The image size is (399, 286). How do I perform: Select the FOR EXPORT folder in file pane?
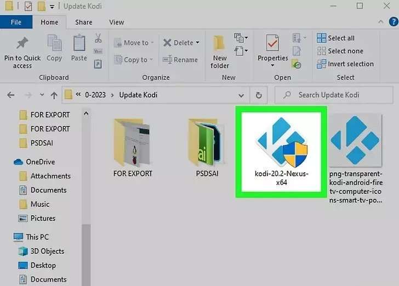point(133,148)
